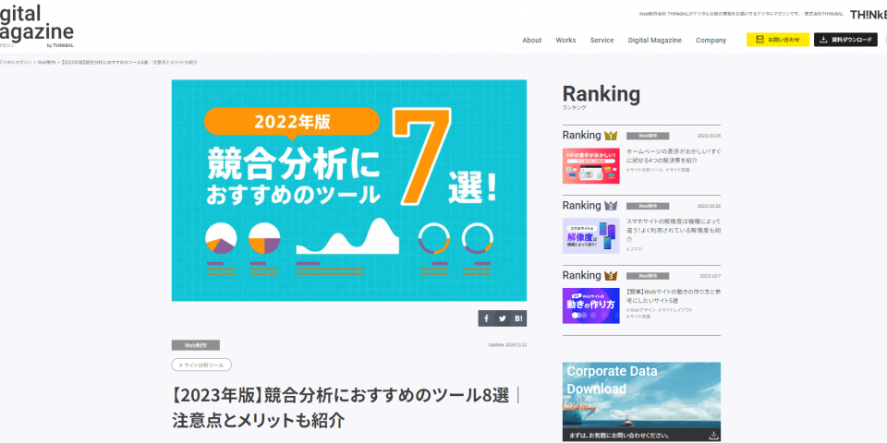Click the current-page breadcrumb 【2023年版】競合分析におすすめ
This screenshot has height=443, width=887.
(129, 62)
